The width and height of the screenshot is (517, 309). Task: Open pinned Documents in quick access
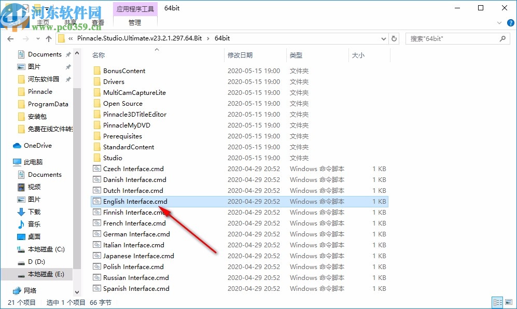tap(39, 54)
